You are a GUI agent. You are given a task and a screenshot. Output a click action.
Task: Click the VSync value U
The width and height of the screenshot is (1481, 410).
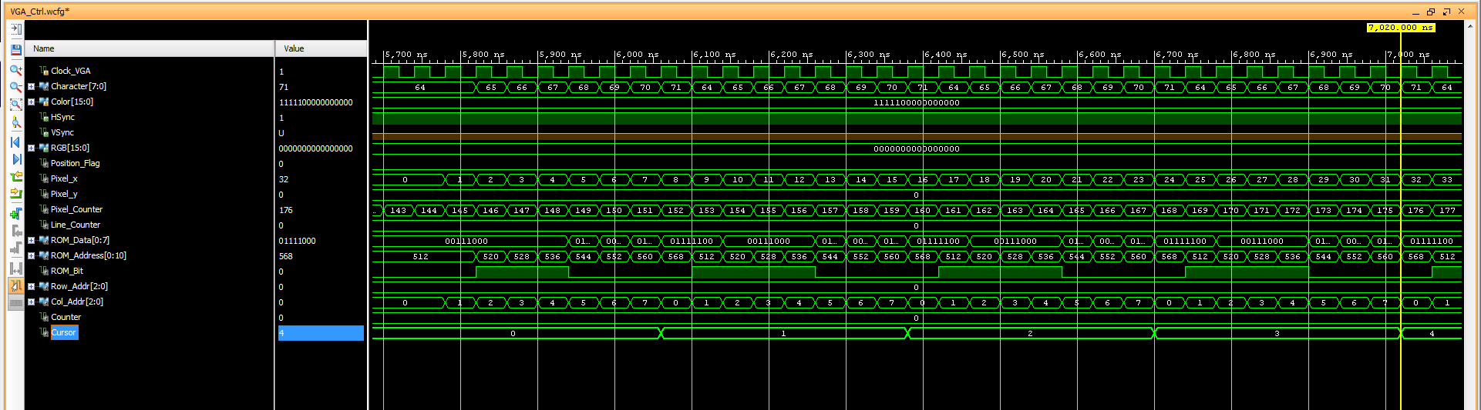click(x=281, y=133)
